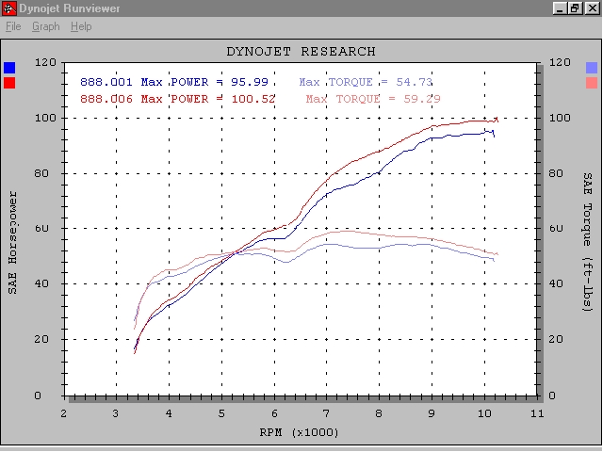
Task: Click 'Max TORQUE = 54.73' text
Action: 366,82
